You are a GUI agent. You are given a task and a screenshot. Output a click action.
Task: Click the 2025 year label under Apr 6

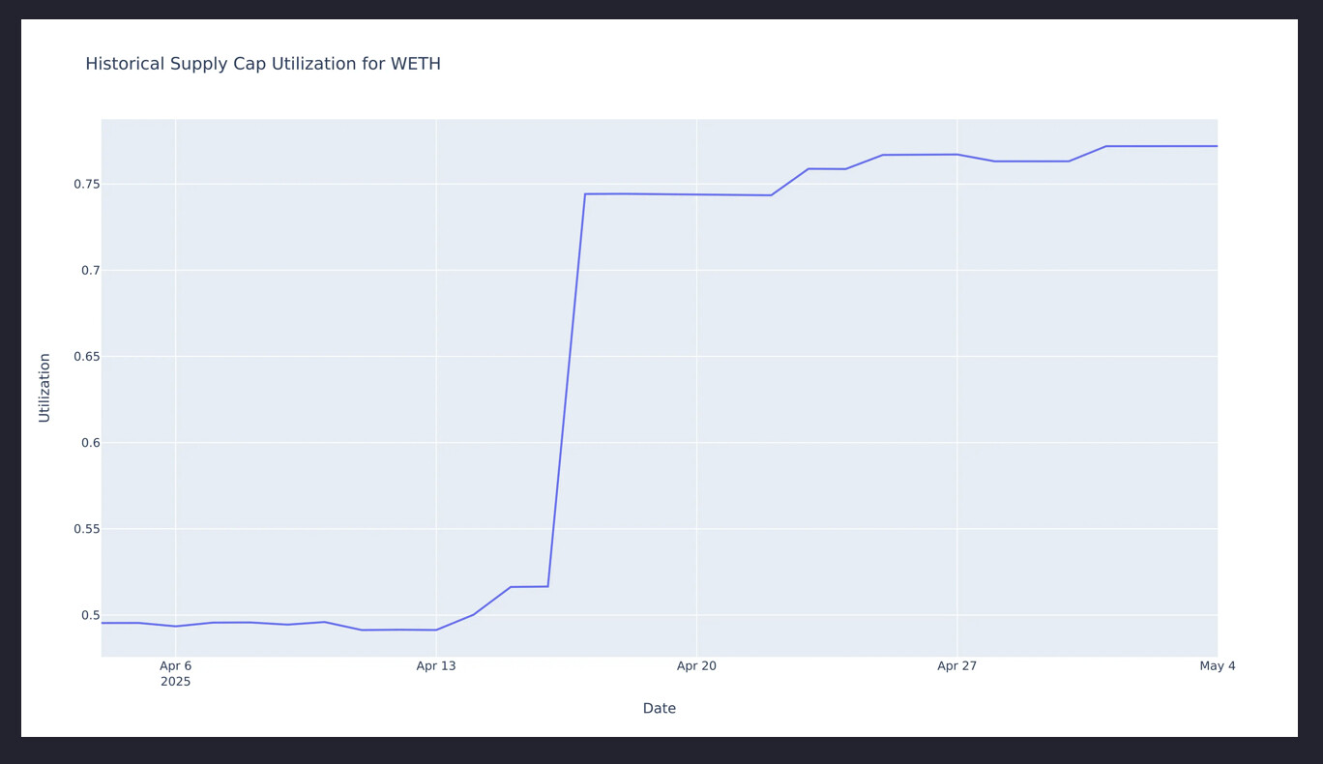pos(175,682)
